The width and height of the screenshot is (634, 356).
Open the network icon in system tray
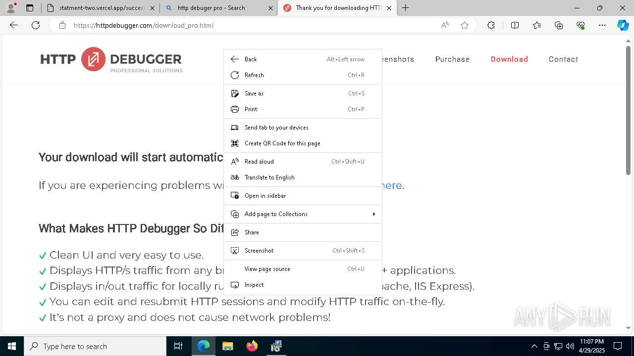(x=558, y=346)
